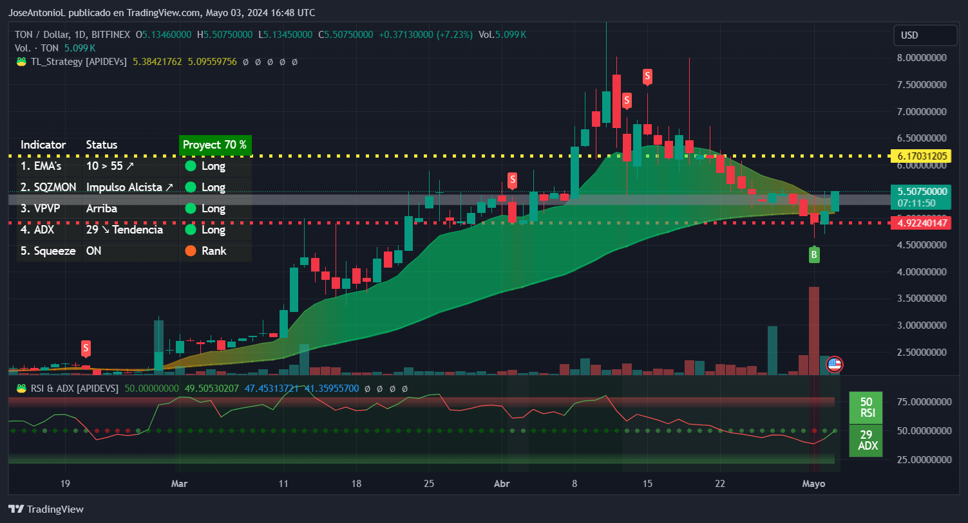This screenshot has height=523, width=968.
Task: Toggle the green Long dot for VPVP
Action: click(x=190, y=208)
